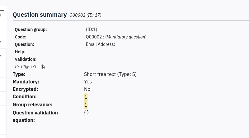Click the Mandatory value Yes
Viewport: 249px width, 138px height.
coord(88,82)
